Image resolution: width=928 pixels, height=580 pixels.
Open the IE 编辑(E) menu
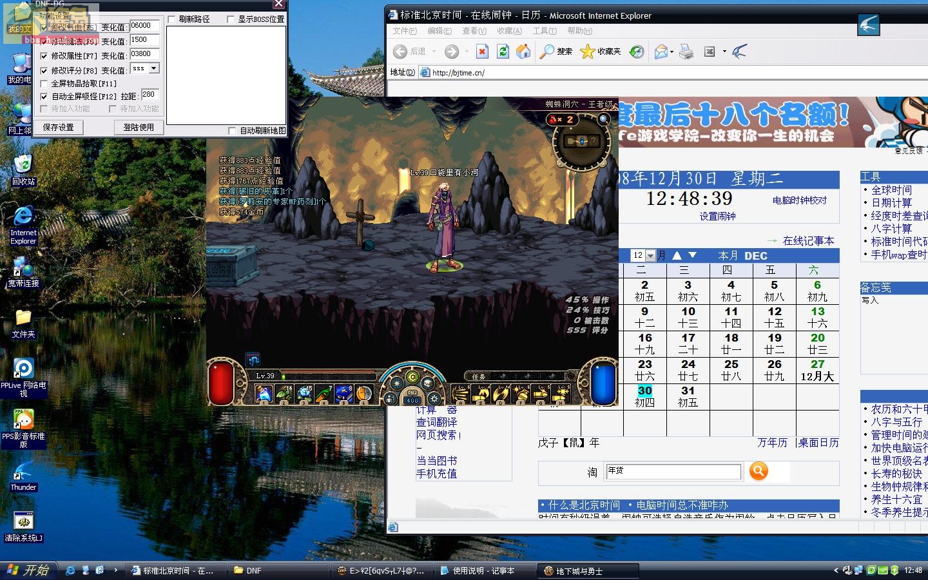[x=440, y=31]
